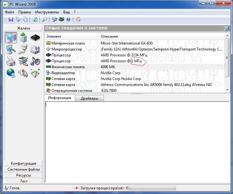Select the System Summary computer icon
This screenshot has height=194, width=233.
pyautogui.click(x=11, y=38)
